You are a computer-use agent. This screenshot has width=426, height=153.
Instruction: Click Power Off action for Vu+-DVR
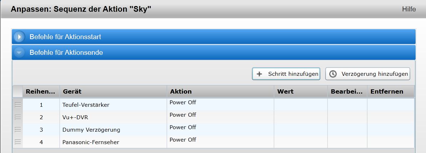183,115
